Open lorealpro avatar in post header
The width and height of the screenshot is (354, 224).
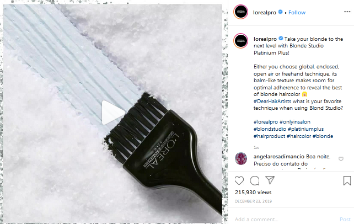pyautogui.click(x=240, y=12)
